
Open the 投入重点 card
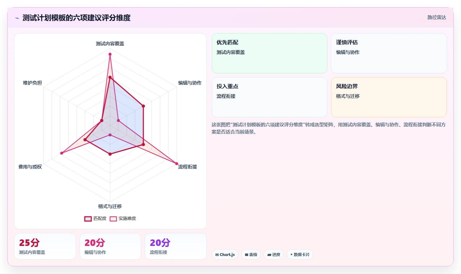[x=269, y=97]
